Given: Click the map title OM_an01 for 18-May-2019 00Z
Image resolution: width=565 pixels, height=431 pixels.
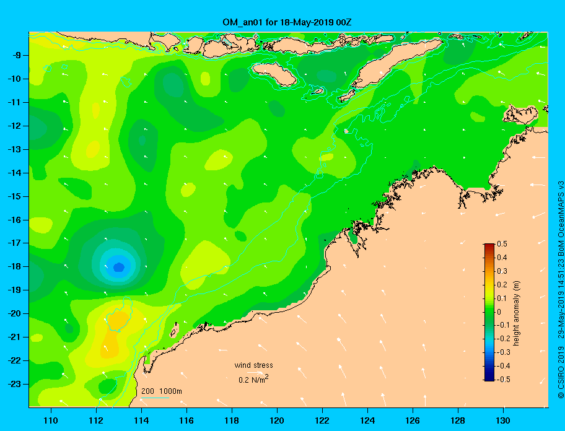Looking at the screenshot, I should (x=287, y=22).
